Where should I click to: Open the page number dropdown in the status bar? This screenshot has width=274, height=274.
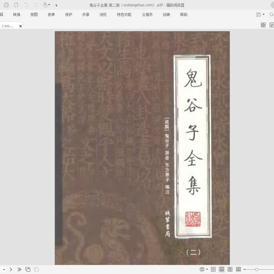pyautogui.click(x=4, y=269)
